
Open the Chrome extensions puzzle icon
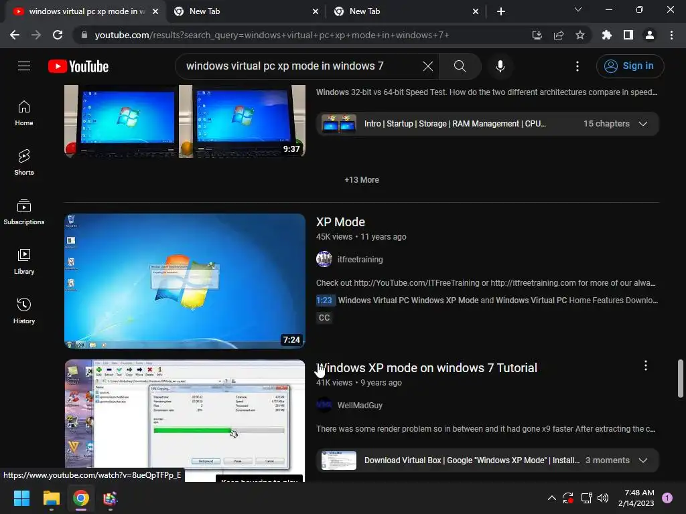606,35
